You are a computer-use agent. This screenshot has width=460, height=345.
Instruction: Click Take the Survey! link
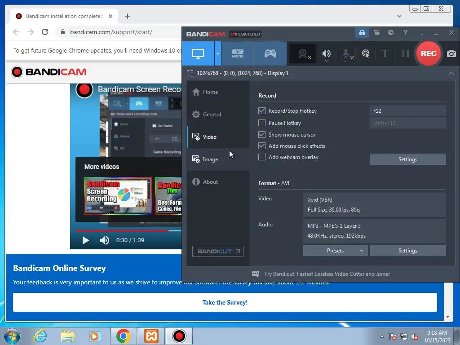(225, 302)
